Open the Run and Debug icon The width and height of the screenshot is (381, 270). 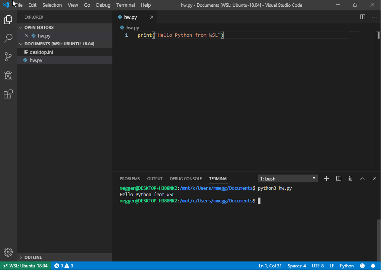[8, 75]
